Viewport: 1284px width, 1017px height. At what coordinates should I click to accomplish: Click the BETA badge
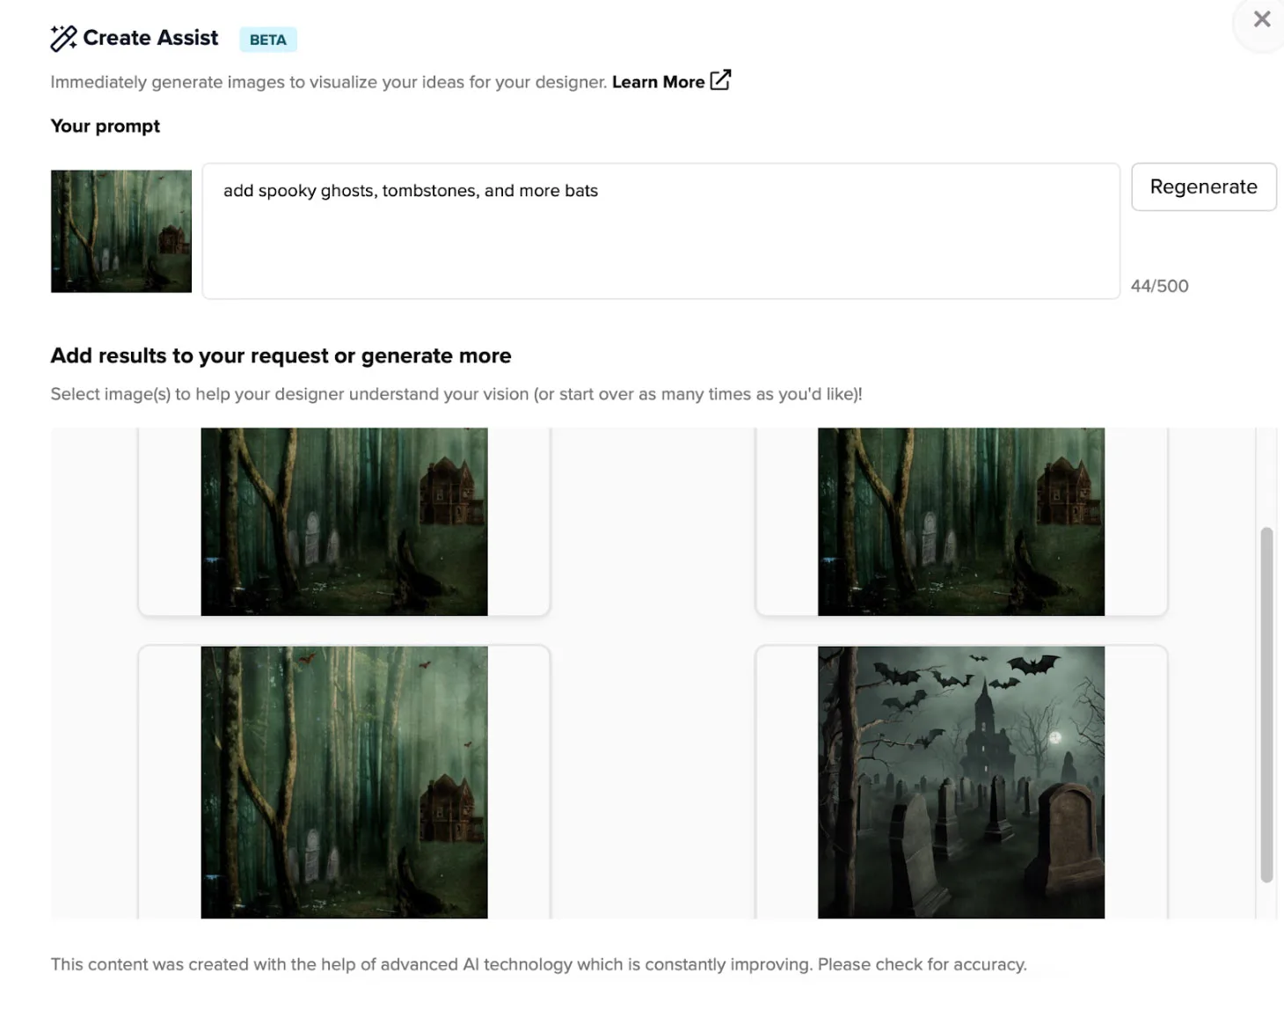pos(268,40)
